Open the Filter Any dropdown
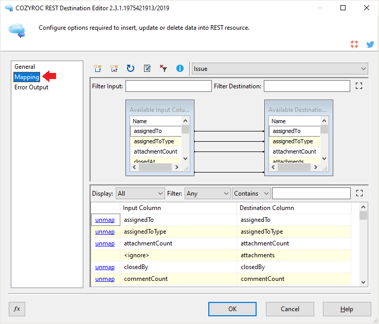379x324 pixels. point(207,194)
